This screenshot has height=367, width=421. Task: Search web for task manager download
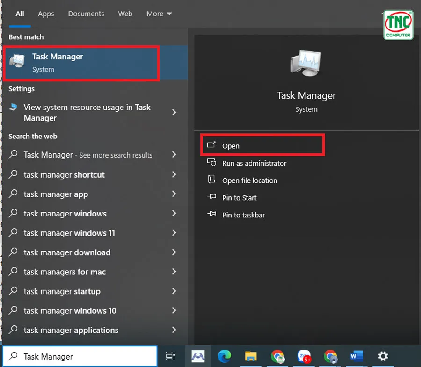[94, 252]
